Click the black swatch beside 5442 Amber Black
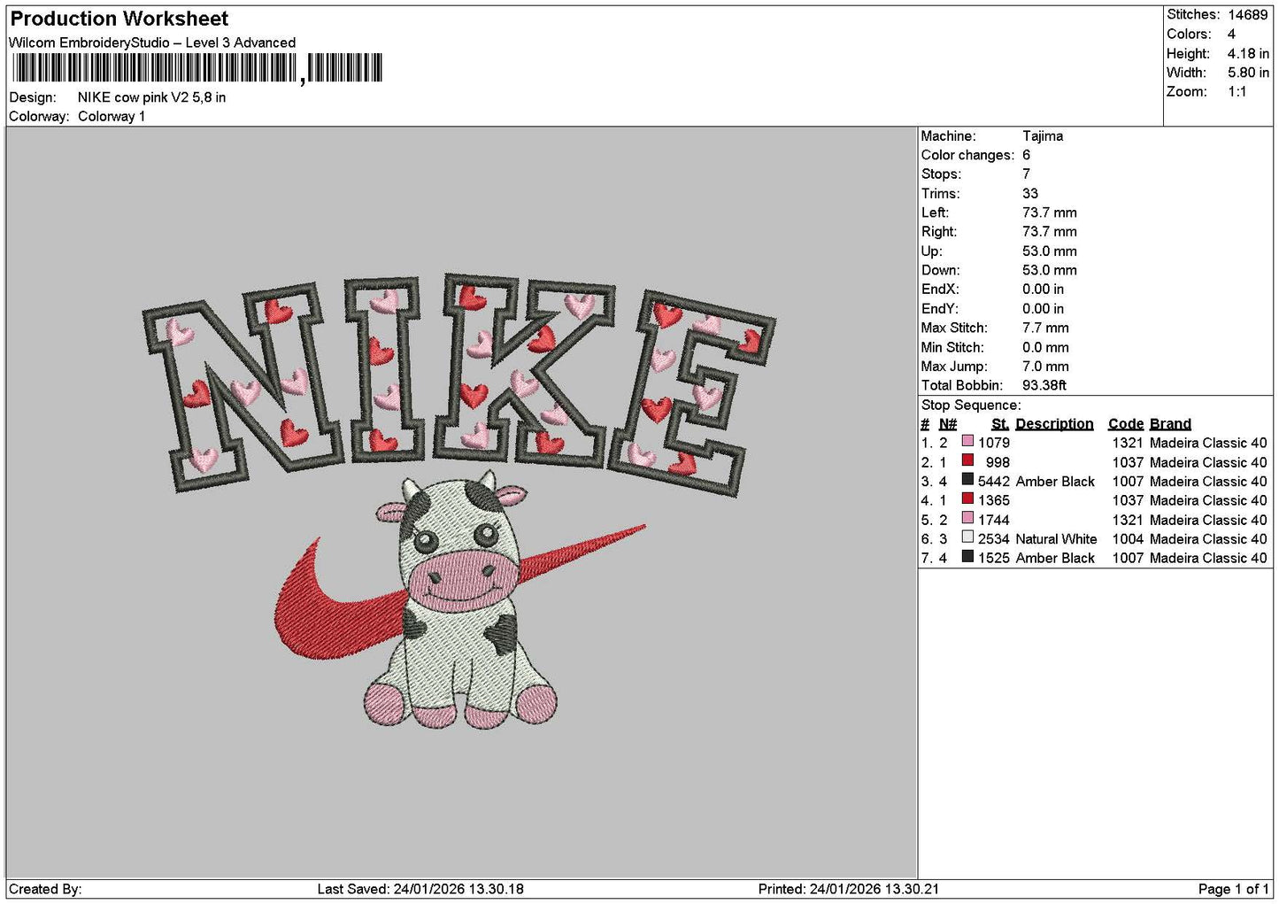Screen dimensions: 1279x904 (x=967, y=480)
